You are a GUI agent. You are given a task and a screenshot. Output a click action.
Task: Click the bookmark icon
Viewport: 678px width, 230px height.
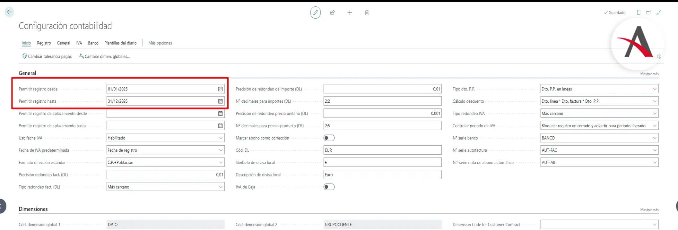point(639,13)
